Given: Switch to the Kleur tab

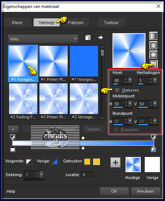Looking at the screenshot, I should pyautogui.click(x=17, y=23).
